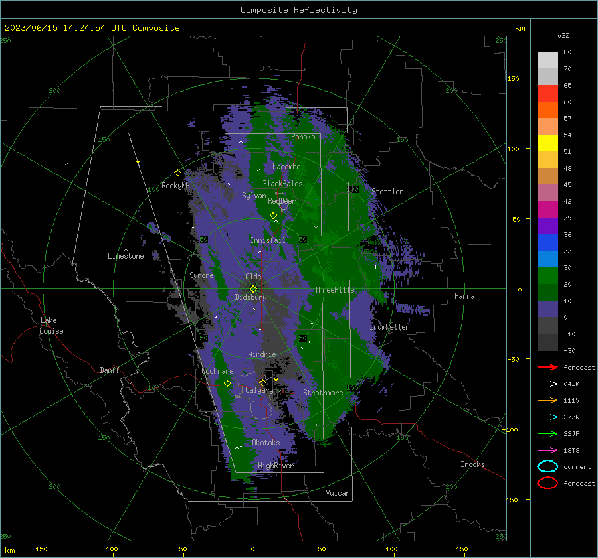
Task: Click the Sundre label
Action: 201,275
